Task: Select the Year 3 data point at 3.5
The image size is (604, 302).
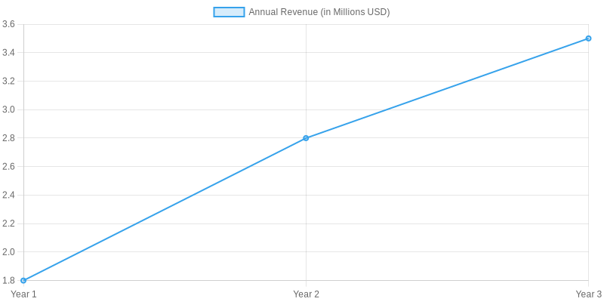Action: tap(588, 39)
